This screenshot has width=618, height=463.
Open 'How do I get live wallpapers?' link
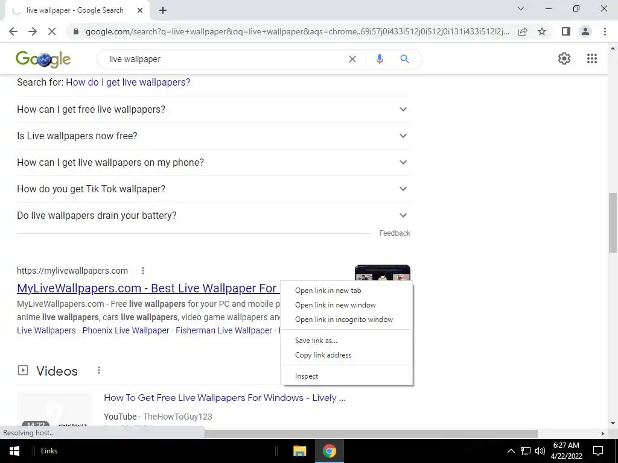128,82
